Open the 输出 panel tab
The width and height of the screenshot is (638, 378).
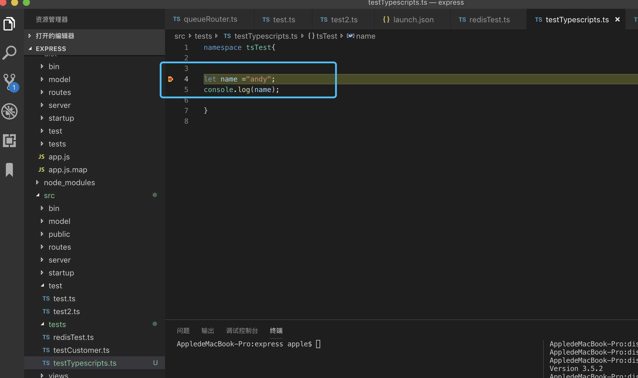[208, 331]
